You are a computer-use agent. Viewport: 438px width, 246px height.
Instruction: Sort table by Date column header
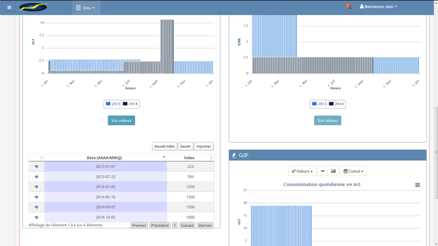coord(106,157)
